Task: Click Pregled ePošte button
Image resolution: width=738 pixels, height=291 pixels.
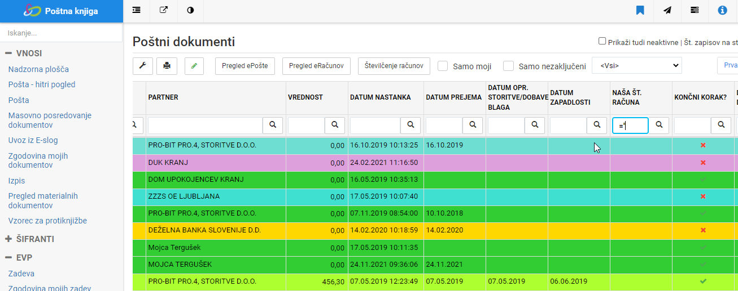Action: pos(244,66)
